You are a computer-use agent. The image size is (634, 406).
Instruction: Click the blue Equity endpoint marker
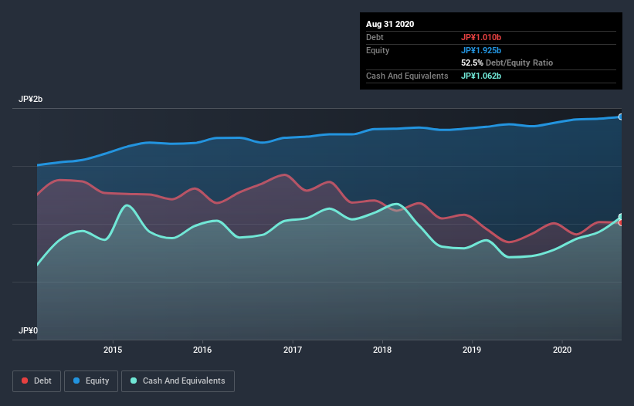click(x=621, y=117)
